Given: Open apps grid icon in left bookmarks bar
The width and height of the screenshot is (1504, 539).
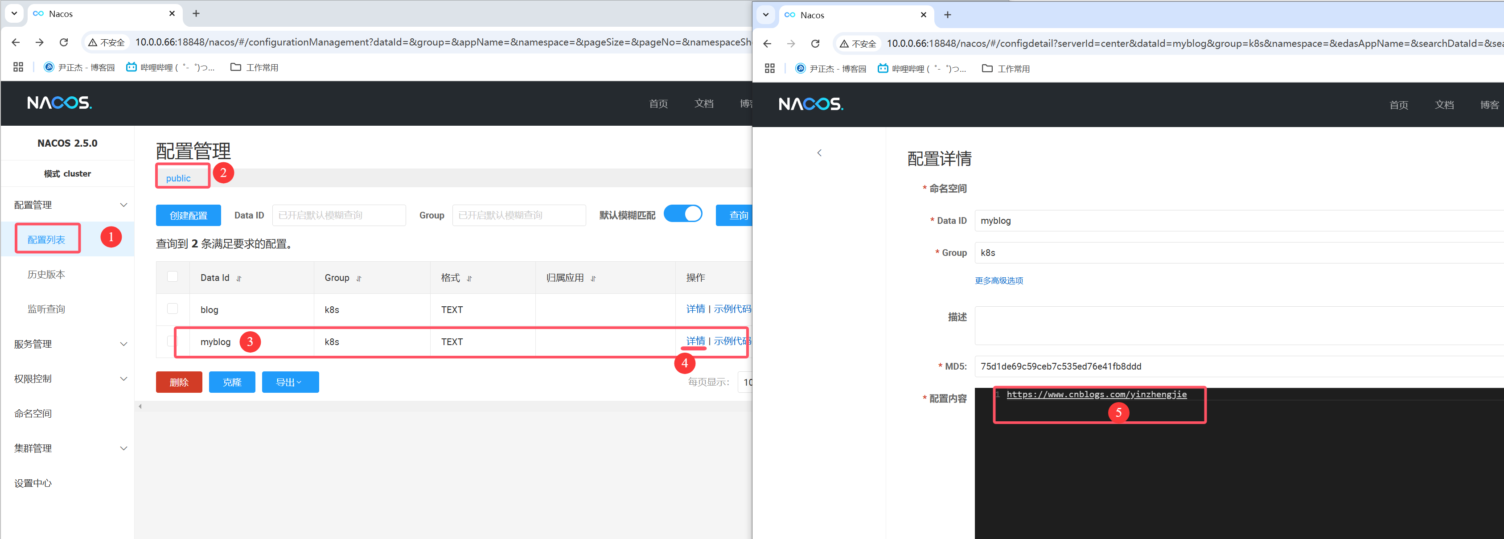Looking at the screenshot, I should [18, 67].
